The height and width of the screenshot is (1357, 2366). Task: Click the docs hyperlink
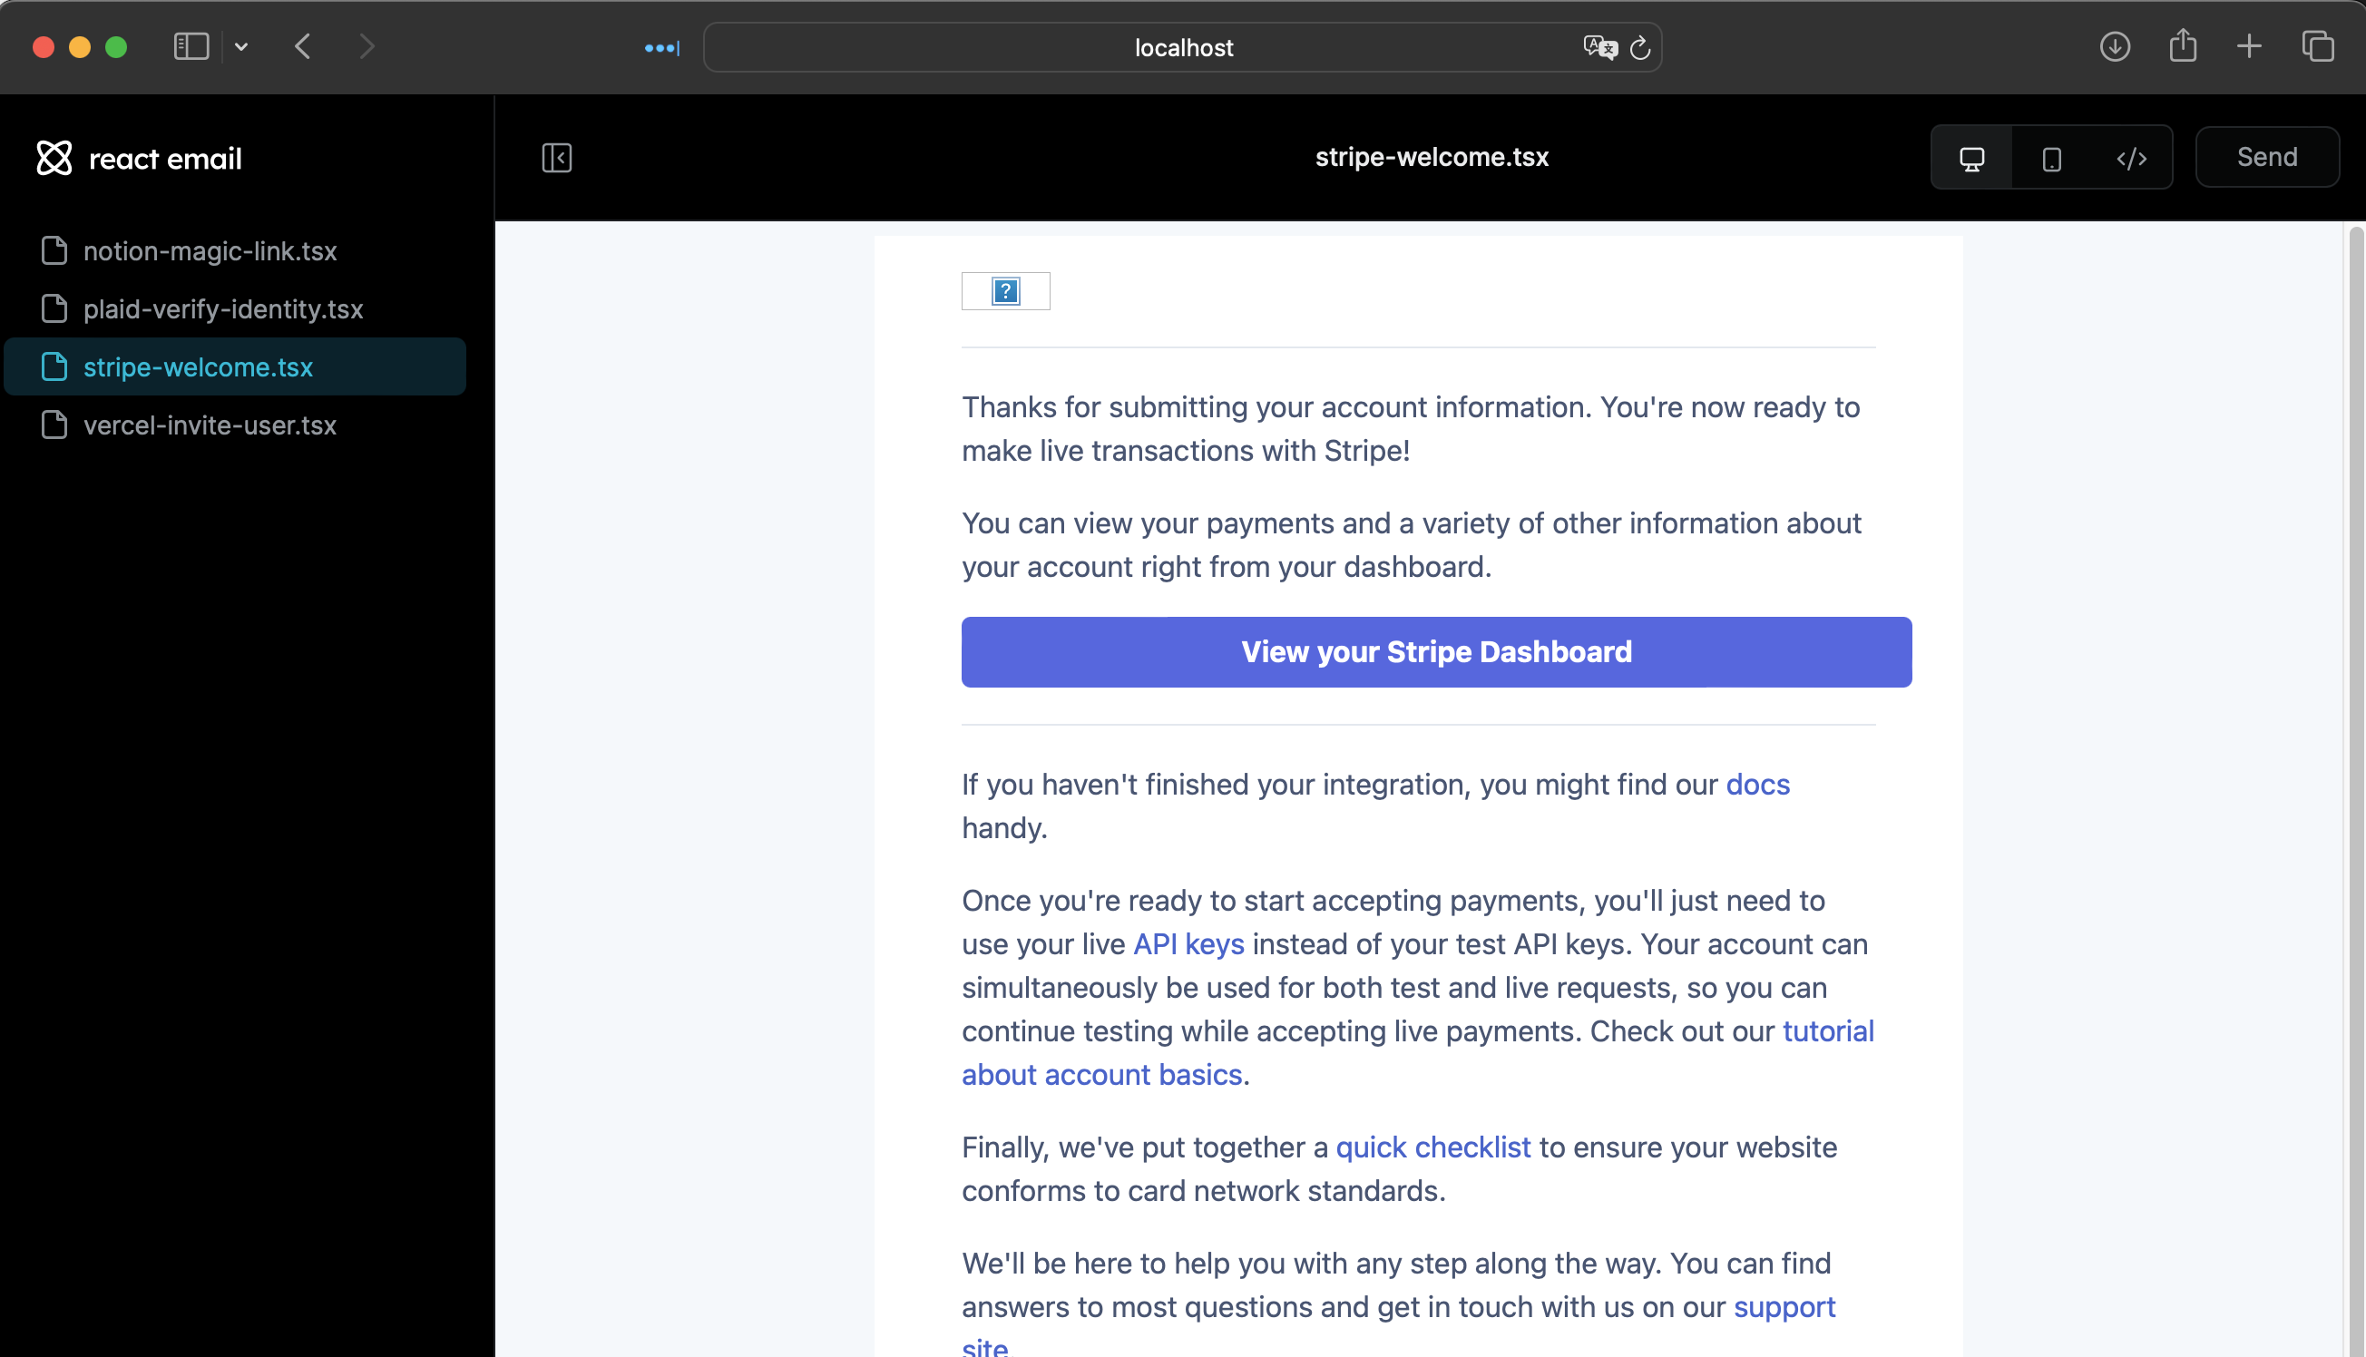(1758, 784)
